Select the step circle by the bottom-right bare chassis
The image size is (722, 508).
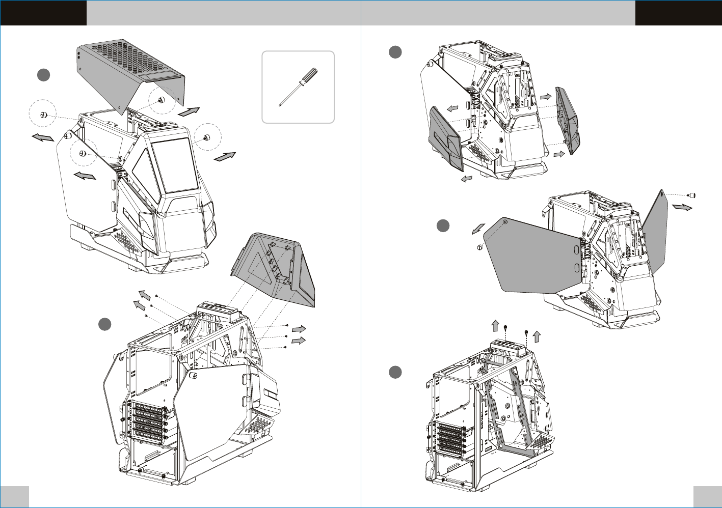395,372
